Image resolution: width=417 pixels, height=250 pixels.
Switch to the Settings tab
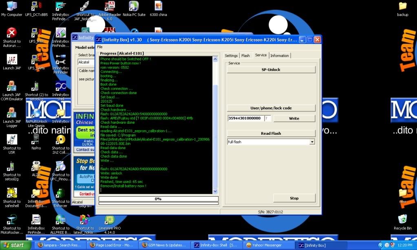tap(231, 56)
